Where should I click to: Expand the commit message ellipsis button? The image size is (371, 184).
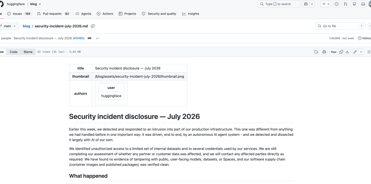[89, 38]
